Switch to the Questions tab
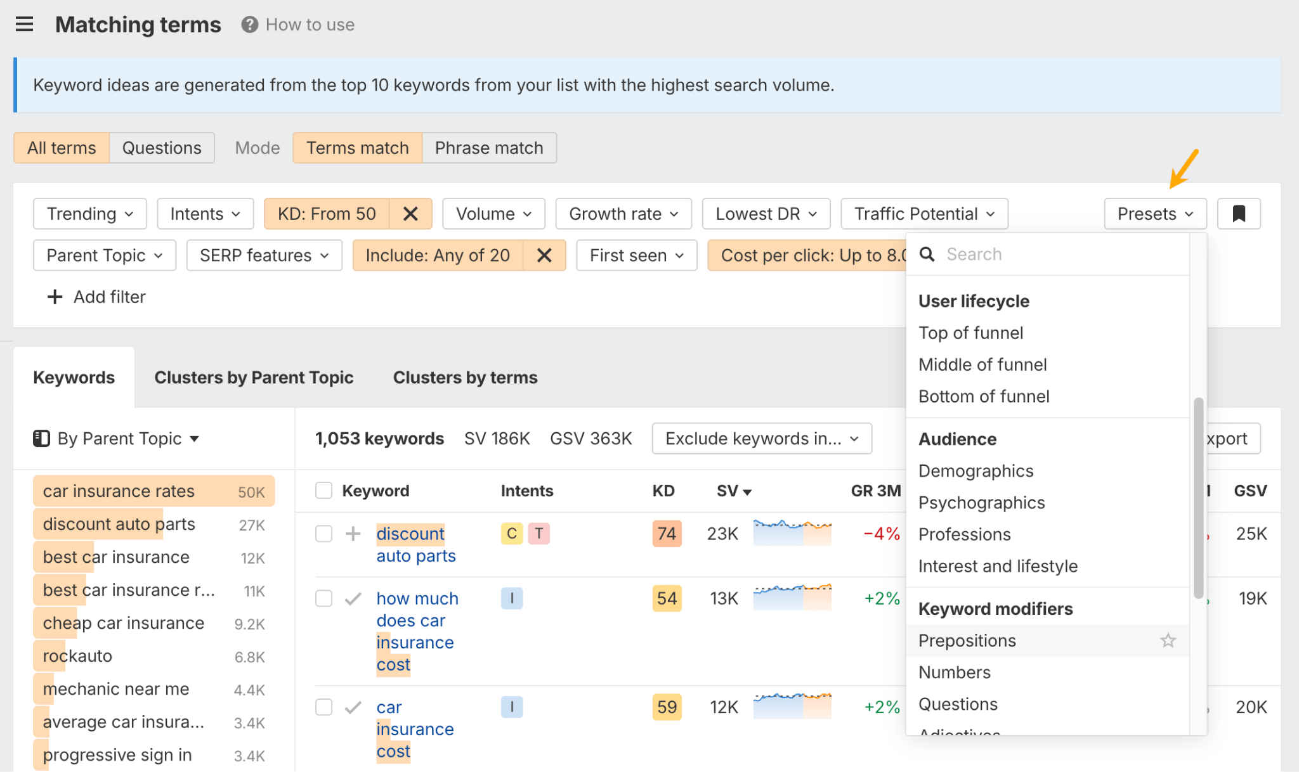Screen dimensions: 1299x772 162,147
